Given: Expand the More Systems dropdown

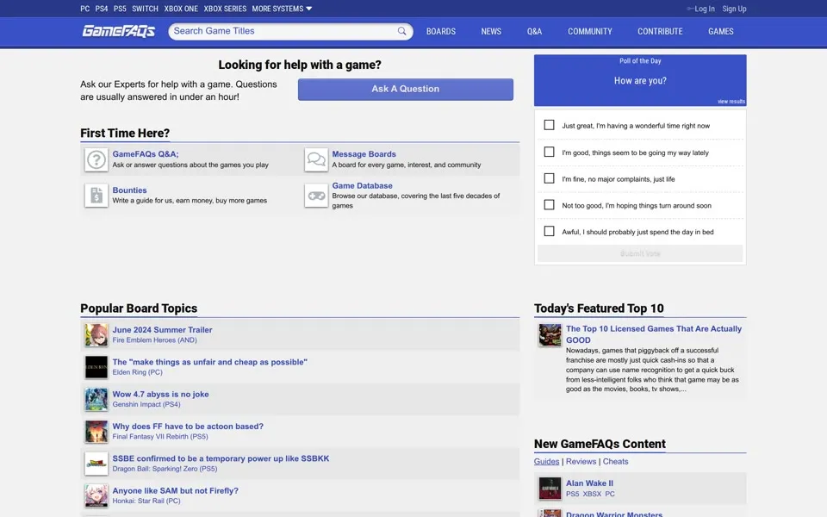Looking at the screenshot, I should click(282, 9).
